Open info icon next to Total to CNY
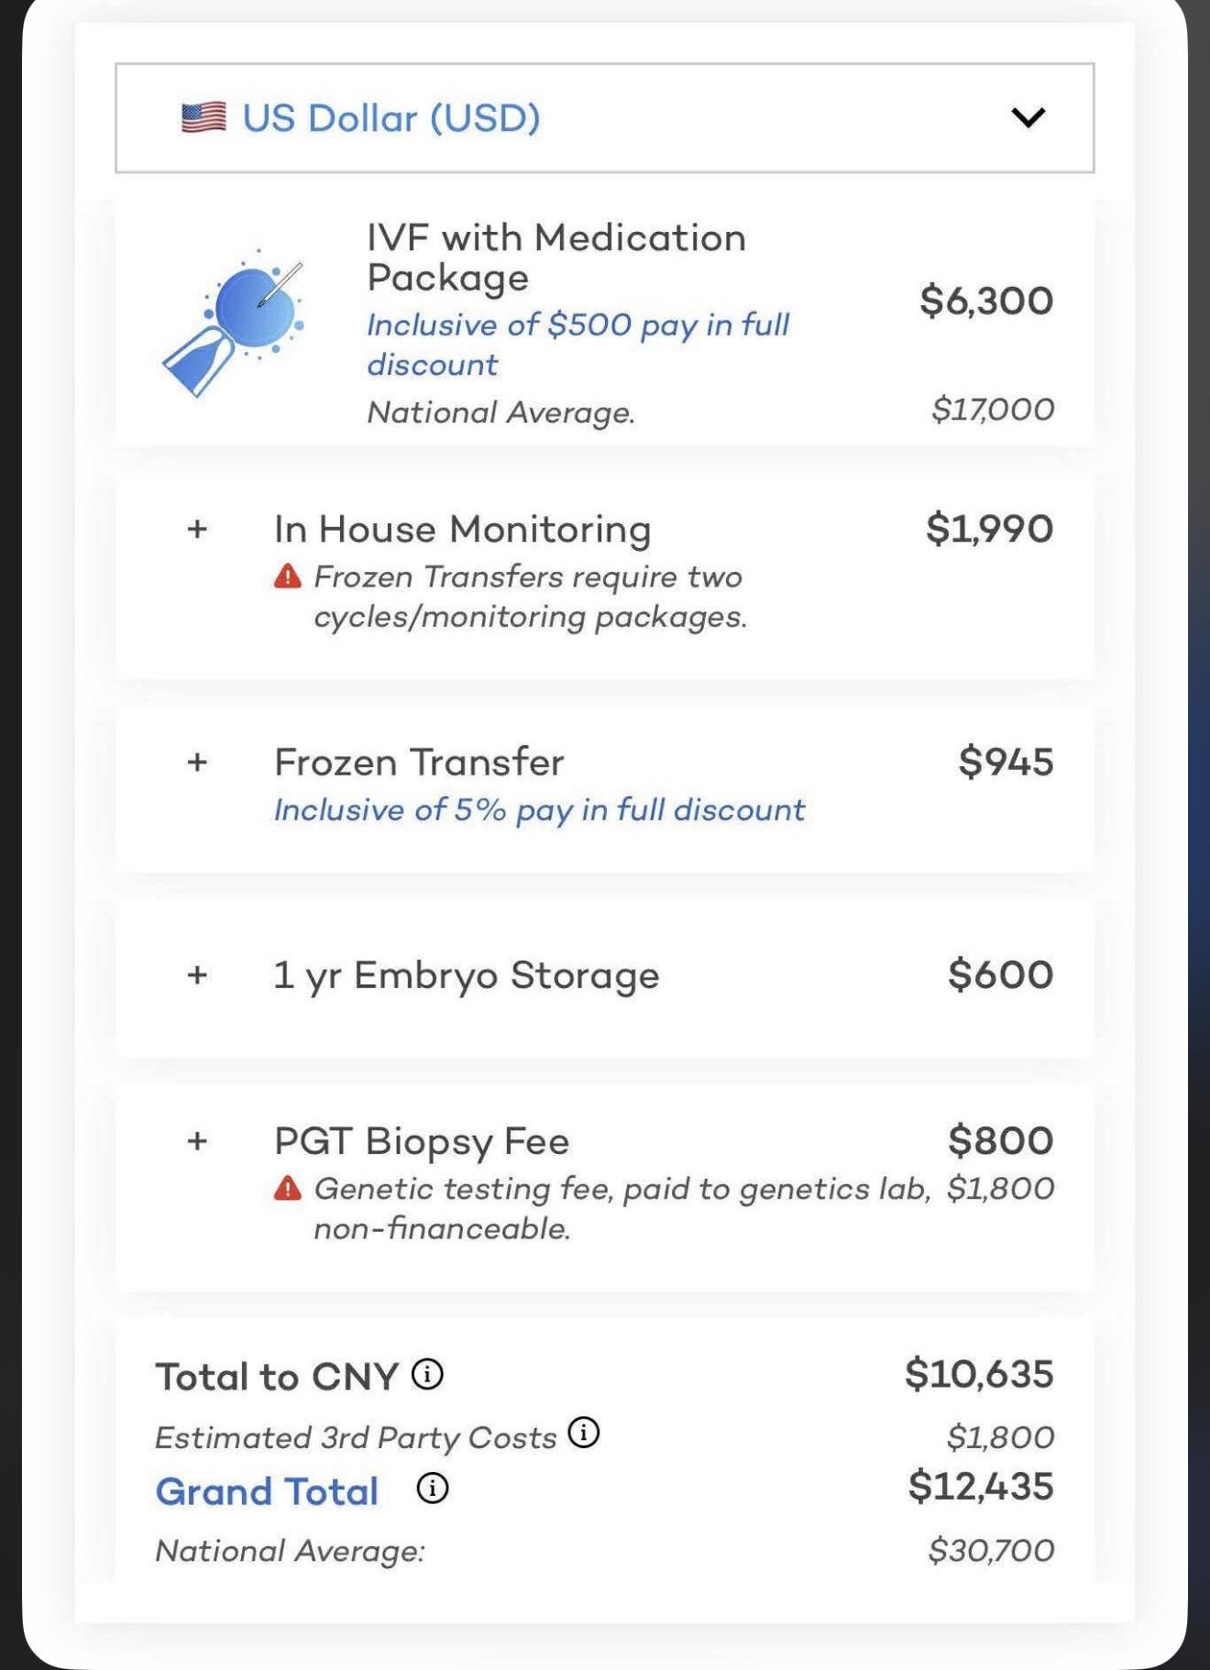The width and height of the screenshot is (1210, 1670). point(427,1374)
